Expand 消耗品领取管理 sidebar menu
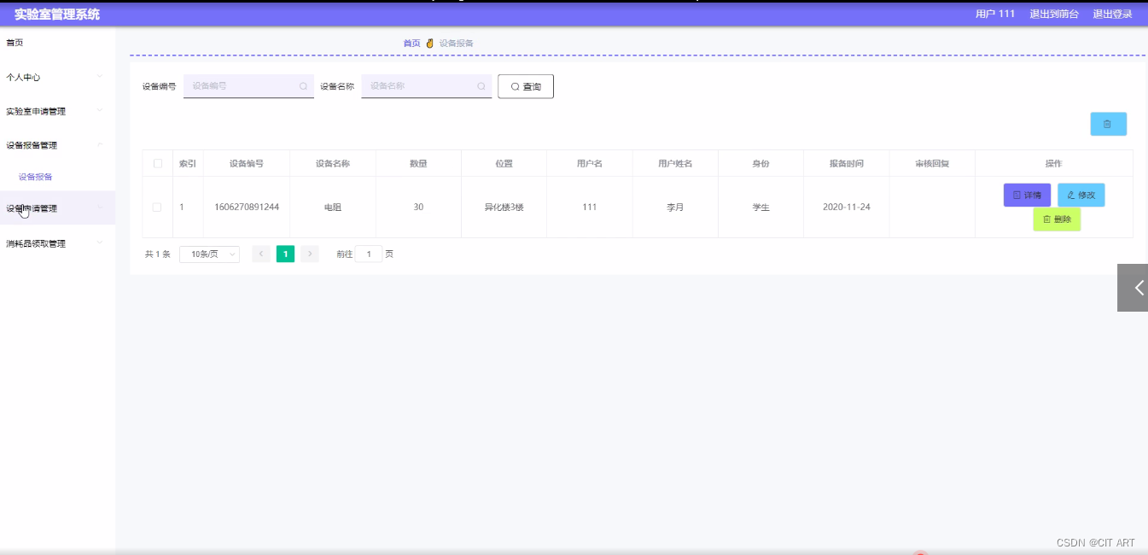The width and height of the screenshot is (1148, 555). pos(57,243)
